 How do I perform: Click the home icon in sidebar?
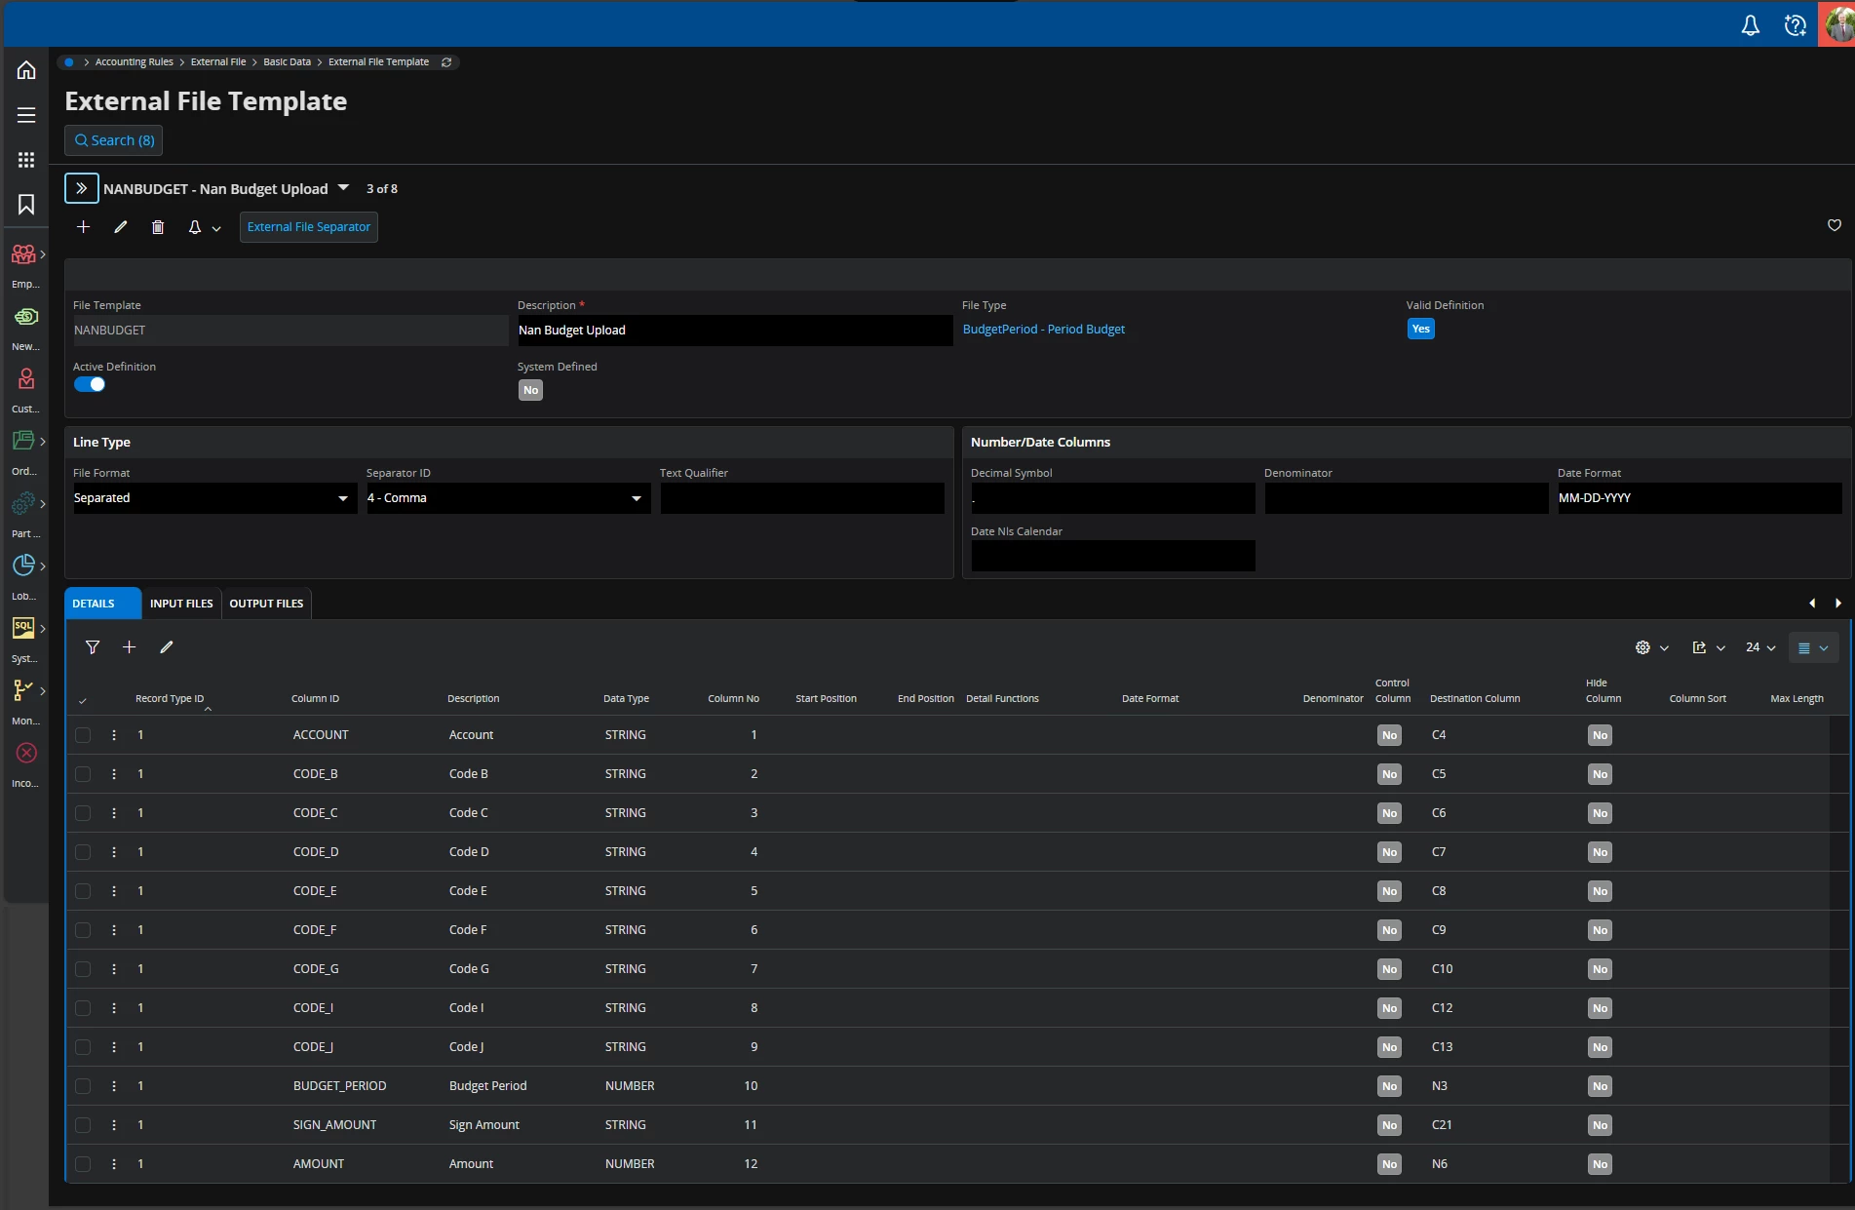[26, 70]
